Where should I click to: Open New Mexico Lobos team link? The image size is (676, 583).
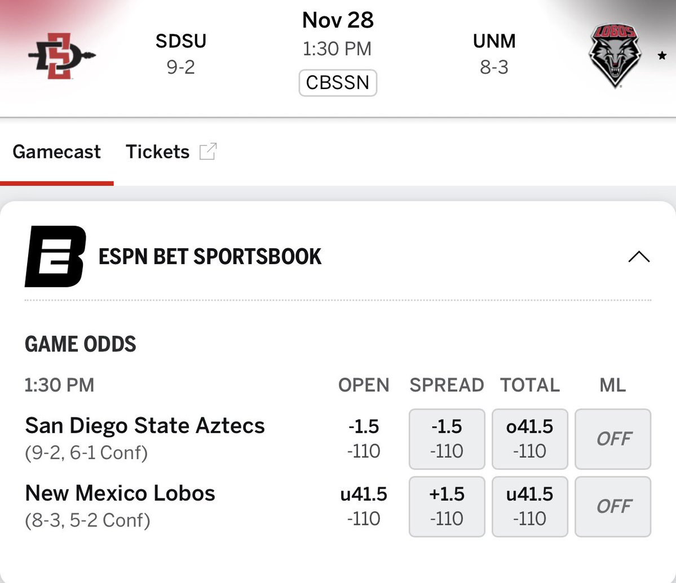[x=120, y=493]
